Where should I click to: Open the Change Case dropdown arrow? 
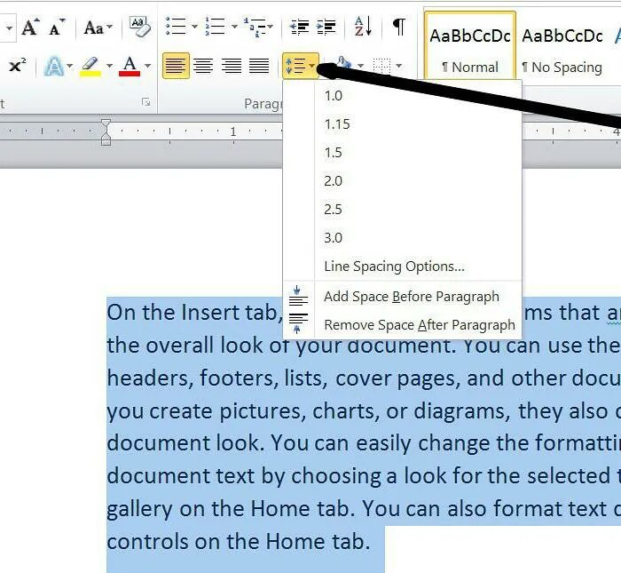click(x=110, y=27)
